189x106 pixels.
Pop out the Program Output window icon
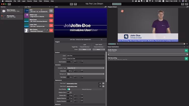[187, 7]
